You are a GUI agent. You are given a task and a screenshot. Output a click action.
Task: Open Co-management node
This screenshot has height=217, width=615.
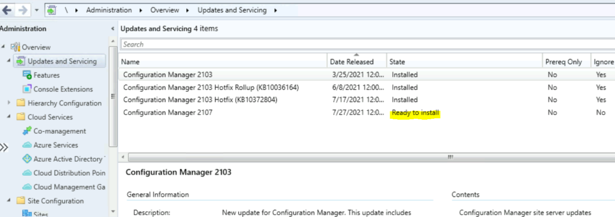click(x=59, y=131)
